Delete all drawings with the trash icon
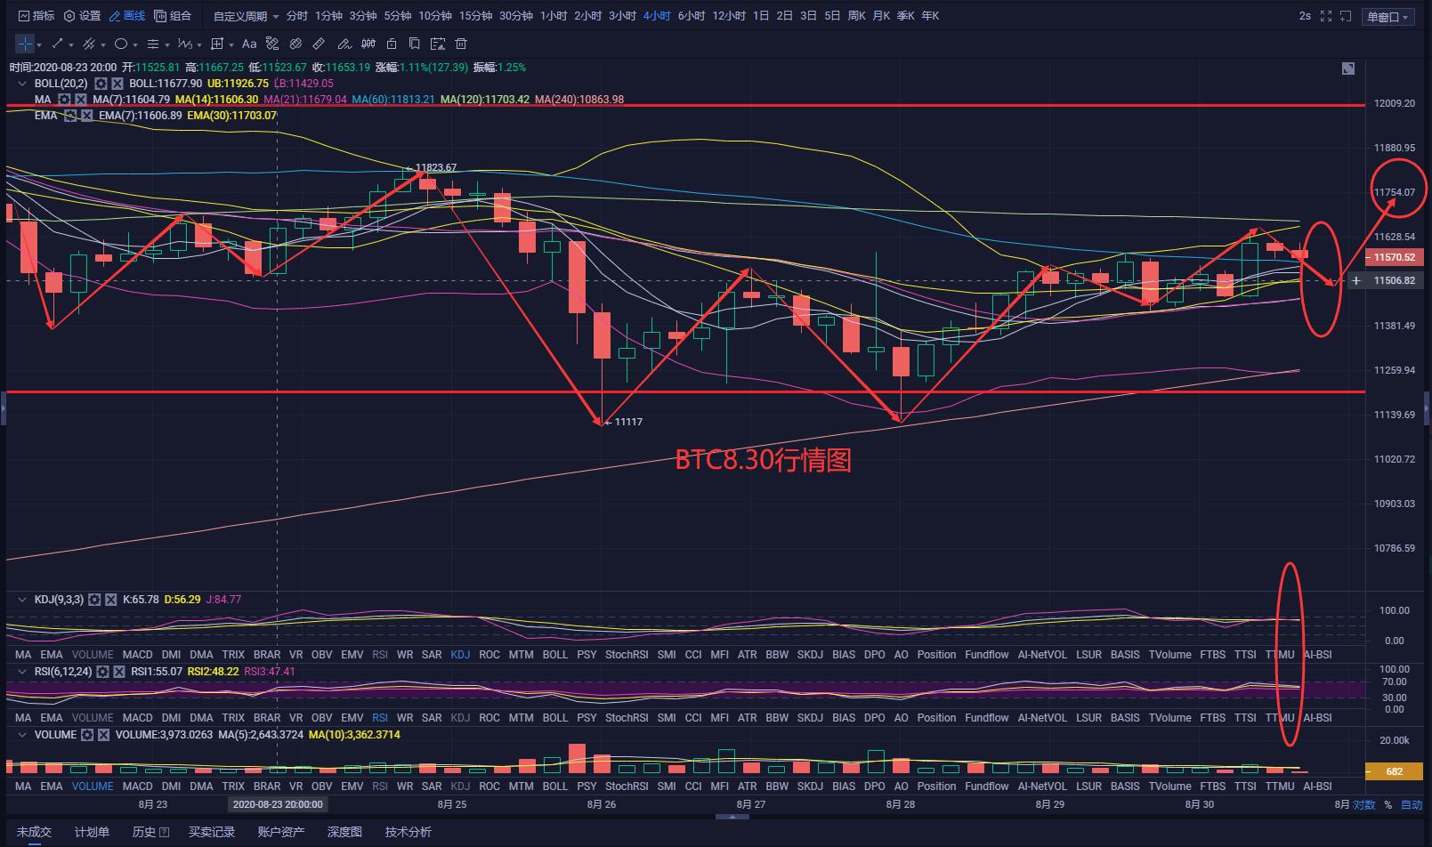Image resolution: width=1432 pixels, height=847 pixels. tap(461, 44)
